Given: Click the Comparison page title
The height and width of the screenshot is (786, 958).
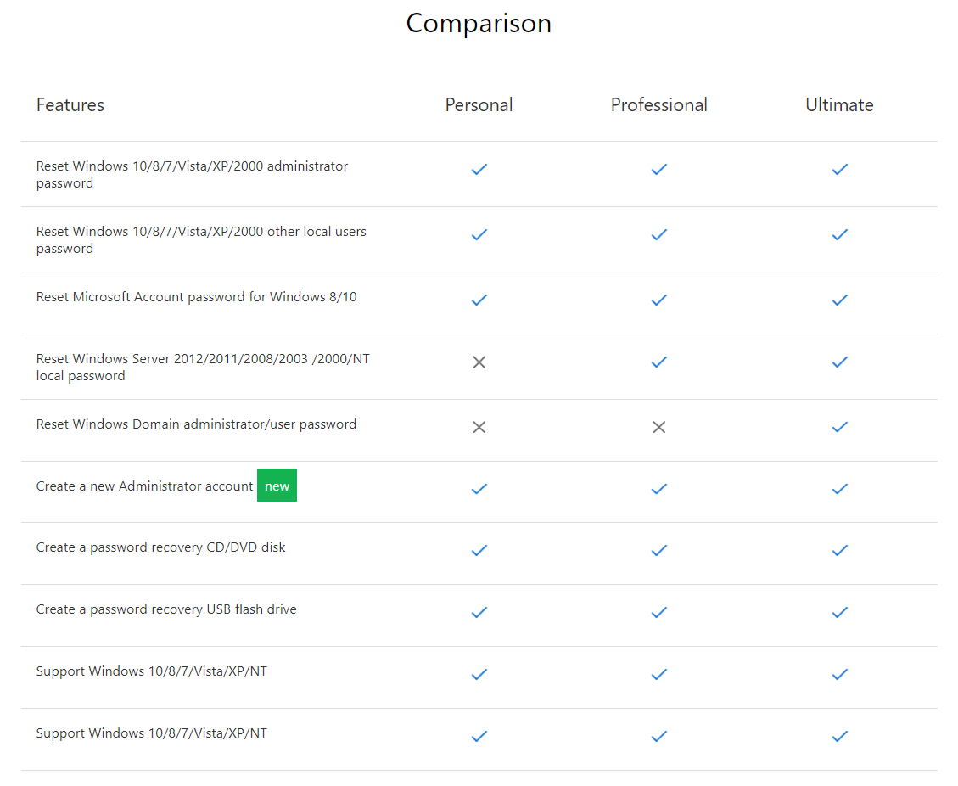Looking at the screenshot, I should click(x=479, y=23).
